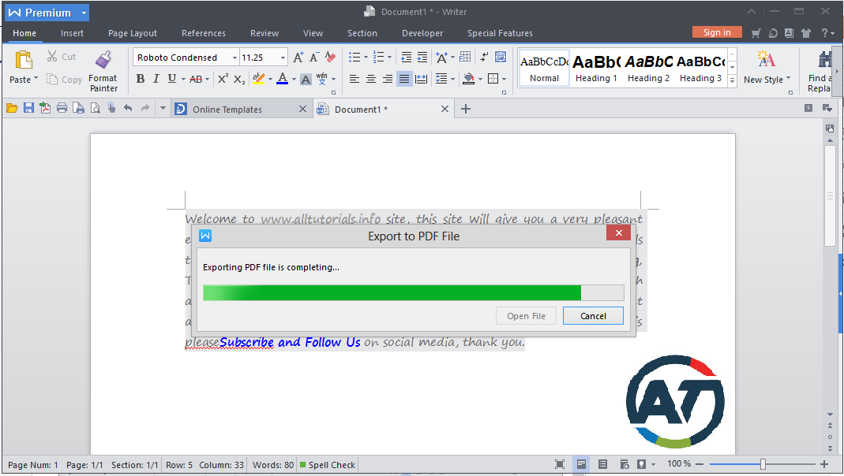Toggle Underline formatting
This screenshot has height=476, width=844.
[172, 79]
